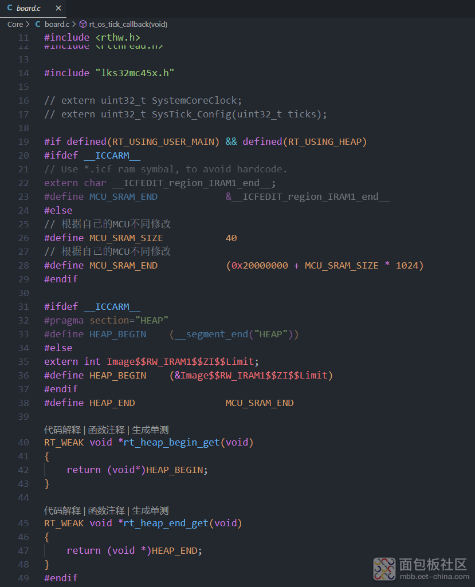The image size is (475, 587).
Task: Click line number 19 in gutter
Action: click(23, 142)
